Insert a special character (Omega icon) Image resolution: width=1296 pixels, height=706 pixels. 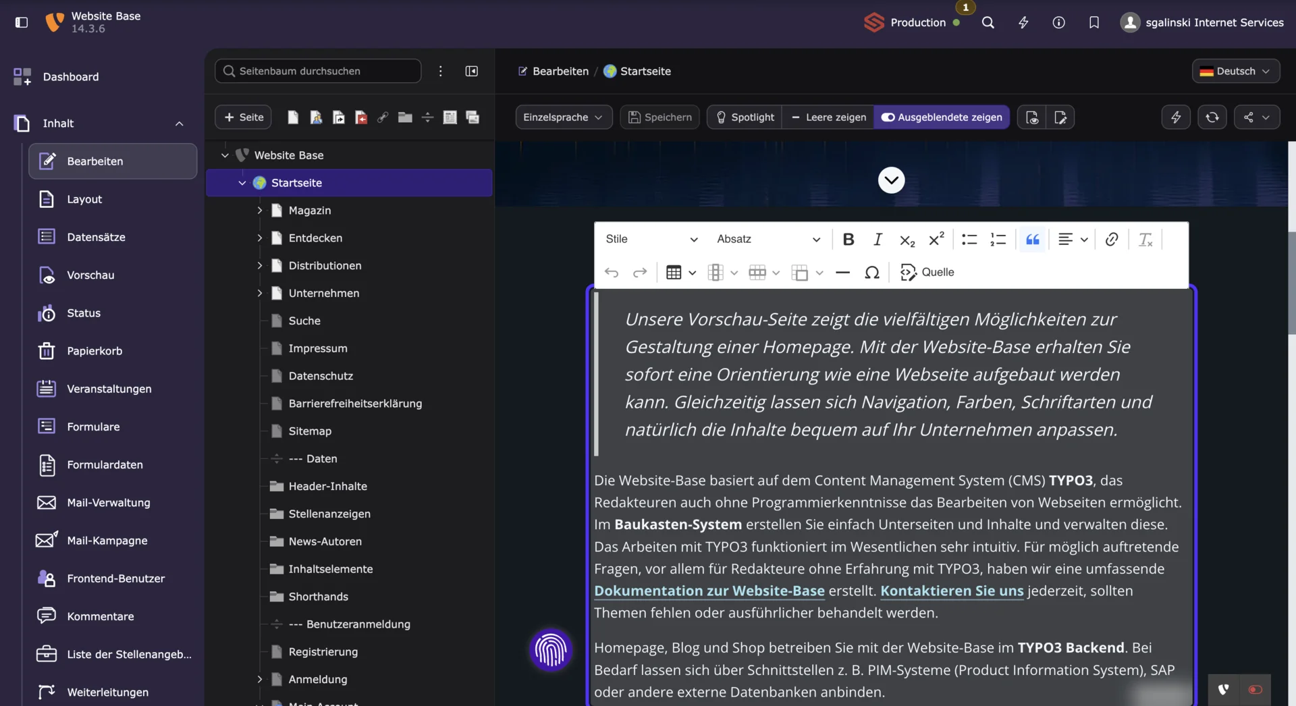pos(872,272)
